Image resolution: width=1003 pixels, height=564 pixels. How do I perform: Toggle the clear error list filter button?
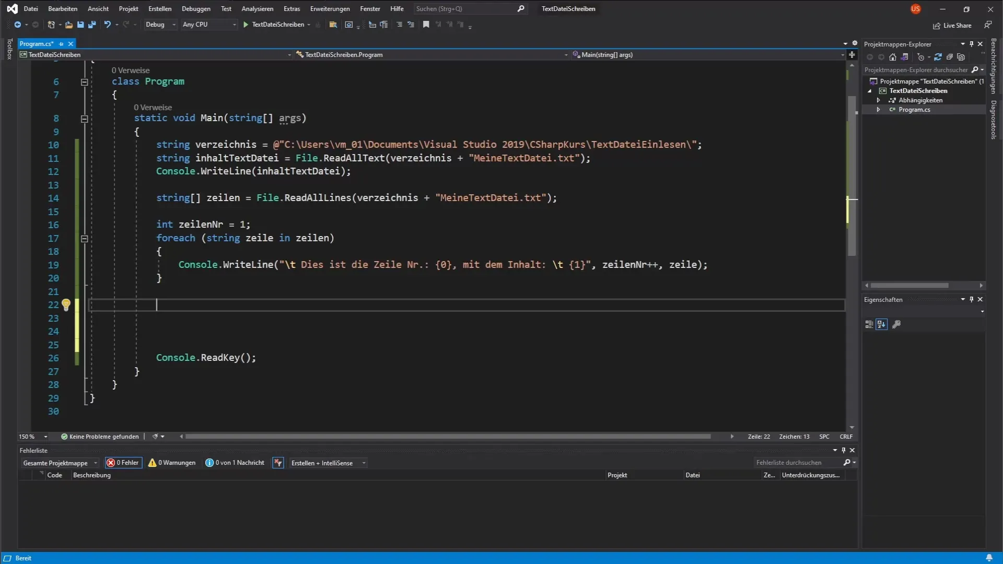(278, 463)
